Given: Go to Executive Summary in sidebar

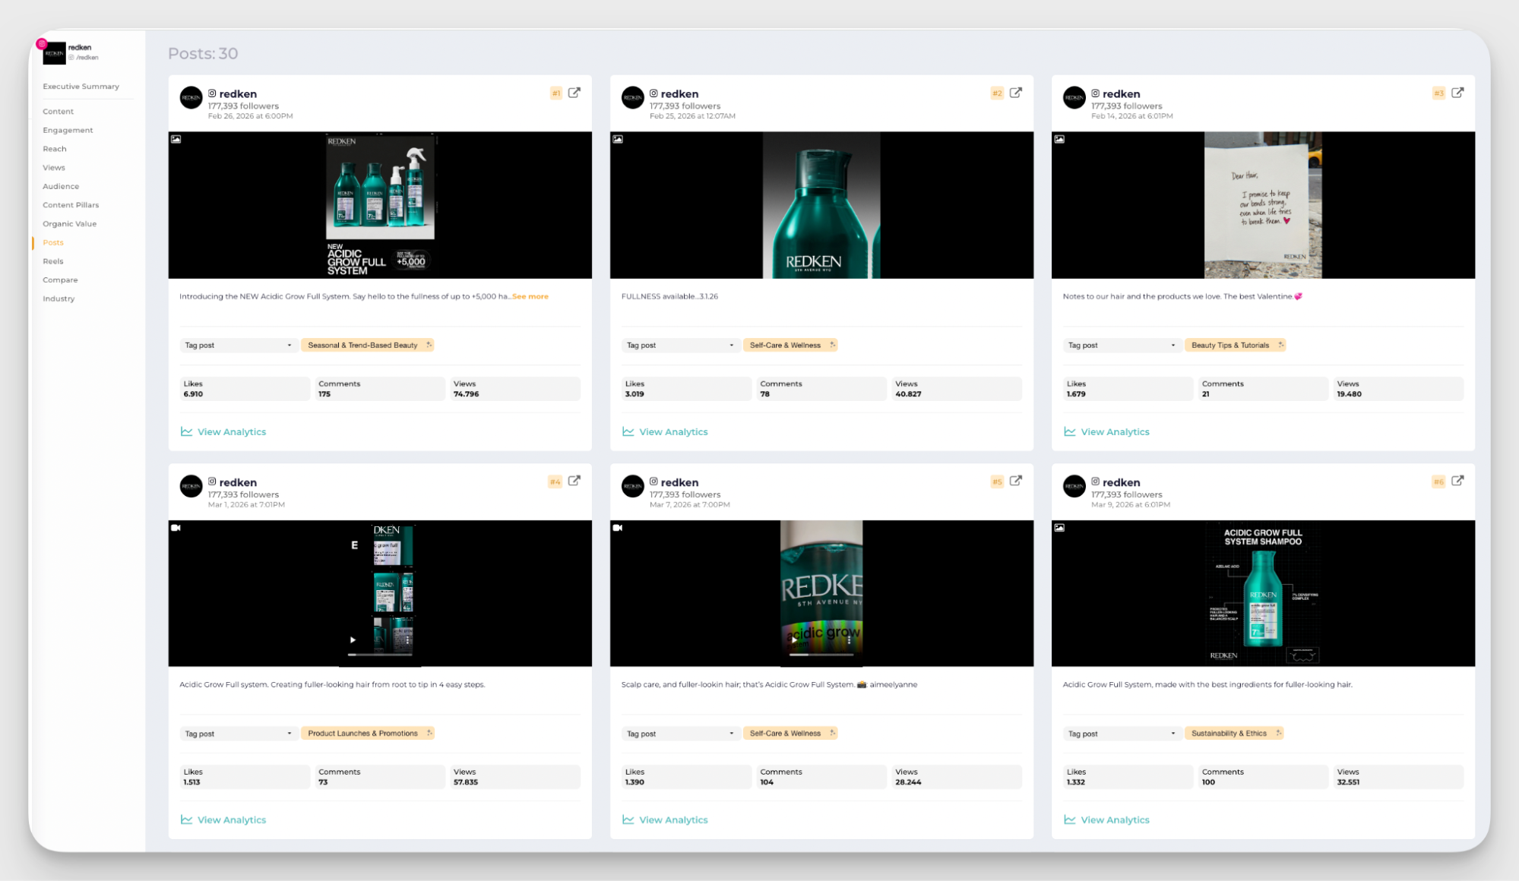Looking at the screenshot, I should (x=81, y=87).
